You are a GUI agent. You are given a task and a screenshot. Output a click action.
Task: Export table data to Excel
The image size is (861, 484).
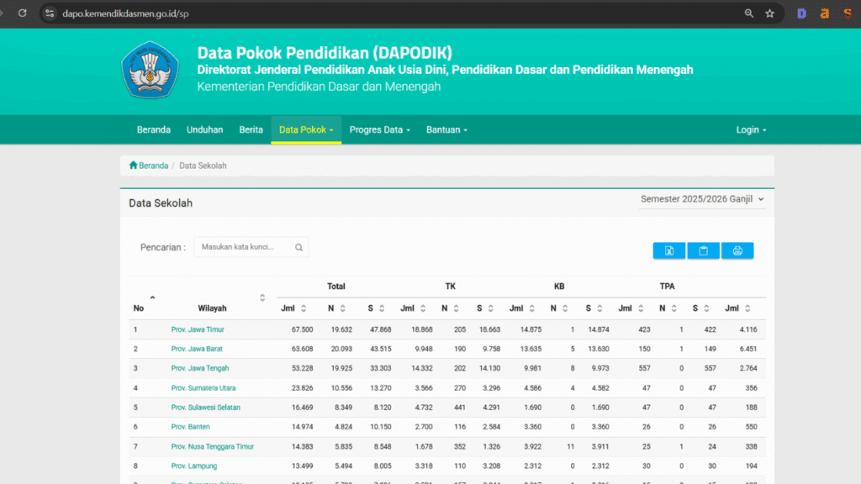pyautogui.click(x=669, y=250)
